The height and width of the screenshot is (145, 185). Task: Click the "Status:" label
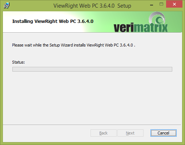tap(19, 62)
